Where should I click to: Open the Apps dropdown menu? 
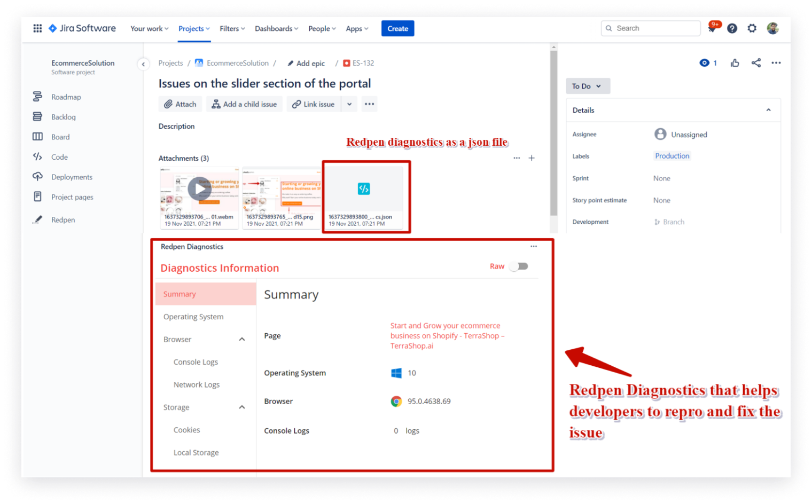pos(357,29)
